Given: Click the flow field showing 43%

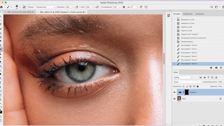Looking at the screenshot, I should point(88,7).
